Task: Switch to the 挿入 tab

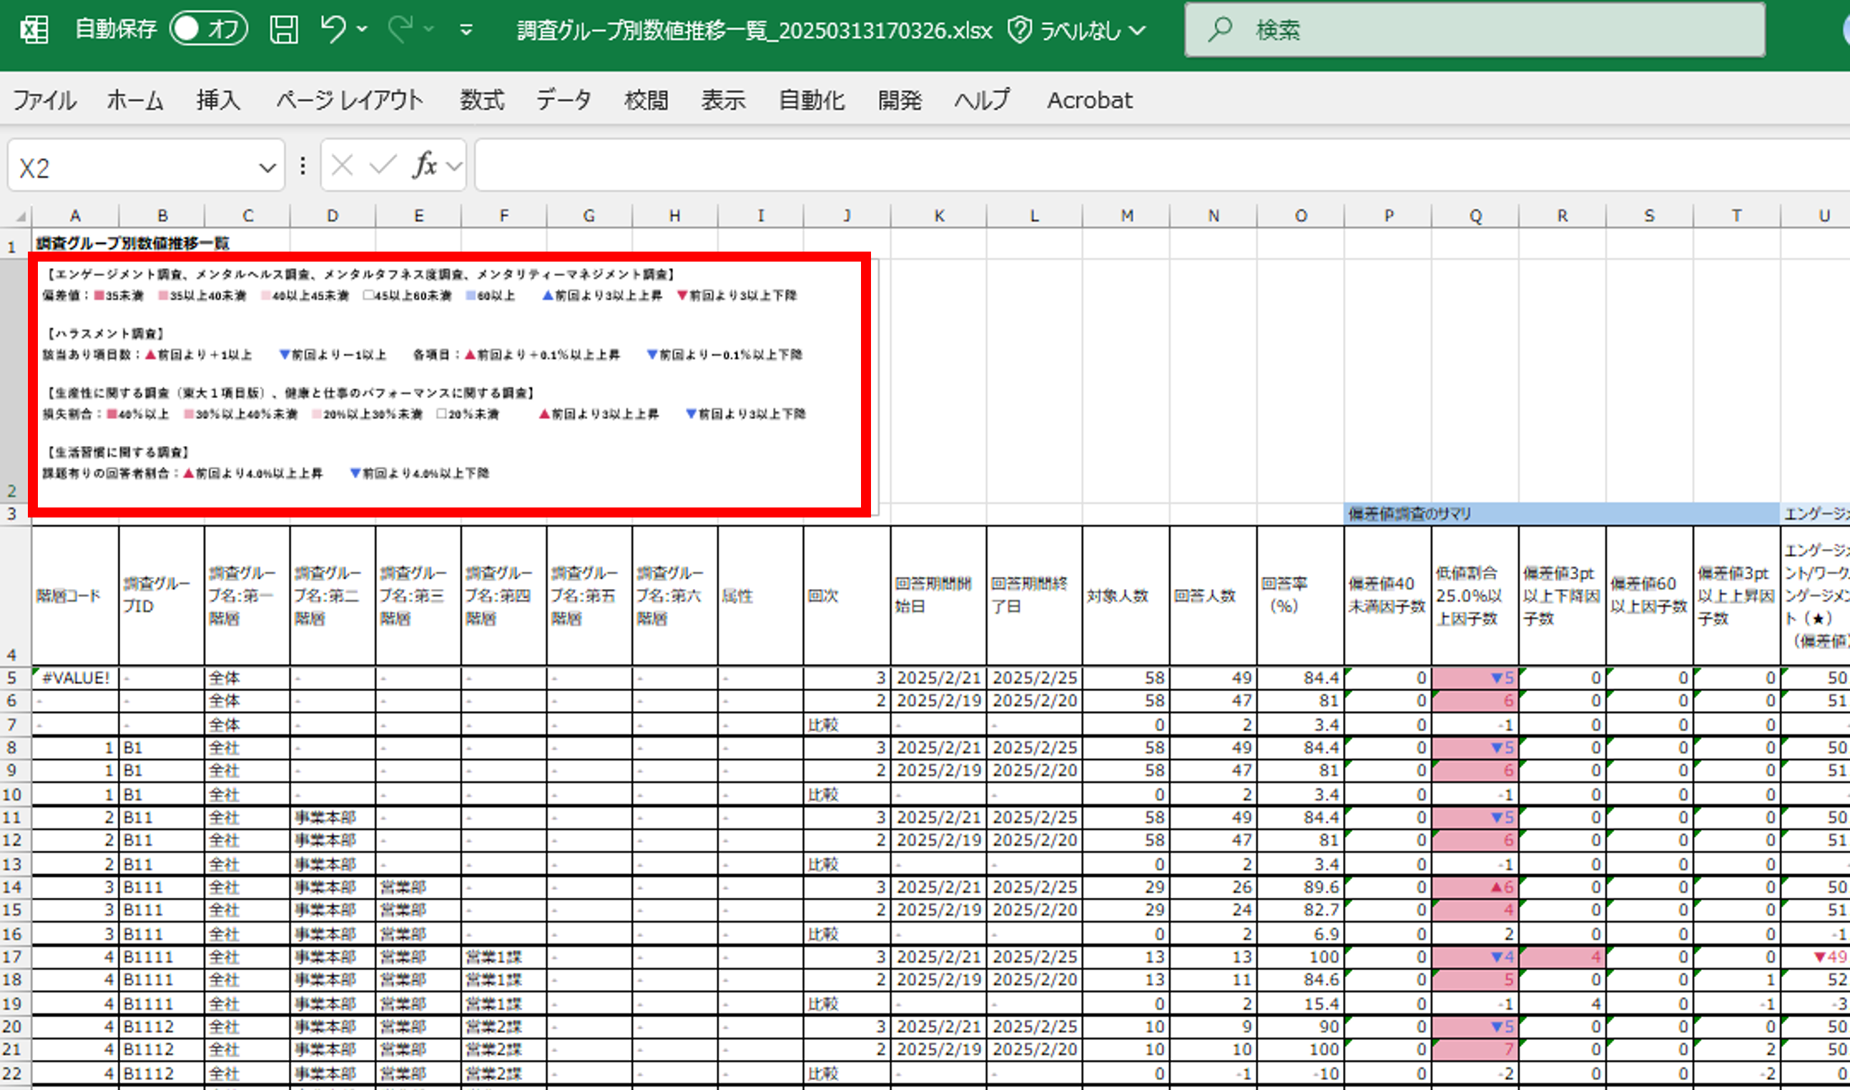Action: 218,100
